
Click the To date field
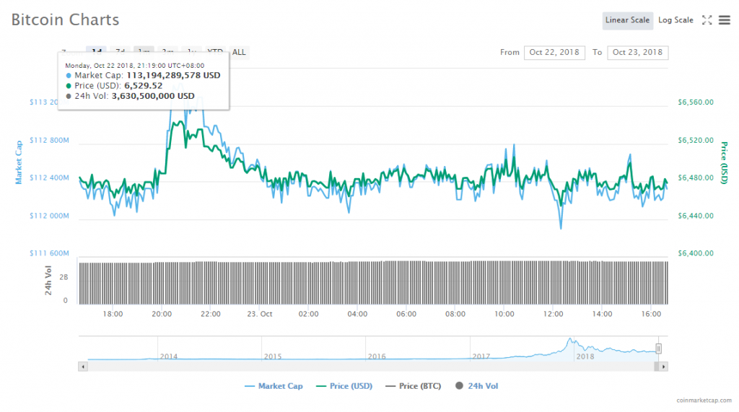point(637,52)
